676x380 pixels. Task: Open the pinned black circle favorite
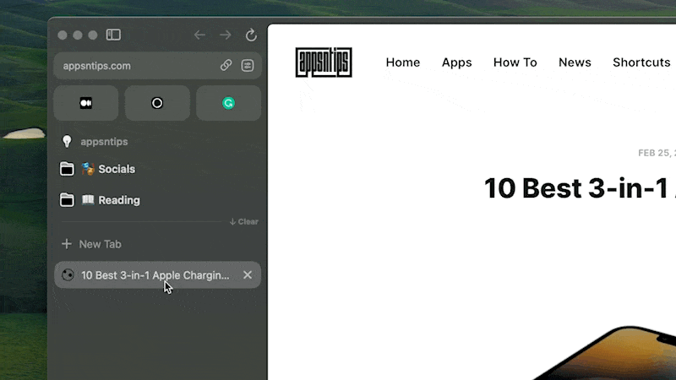tap(157, 103)
